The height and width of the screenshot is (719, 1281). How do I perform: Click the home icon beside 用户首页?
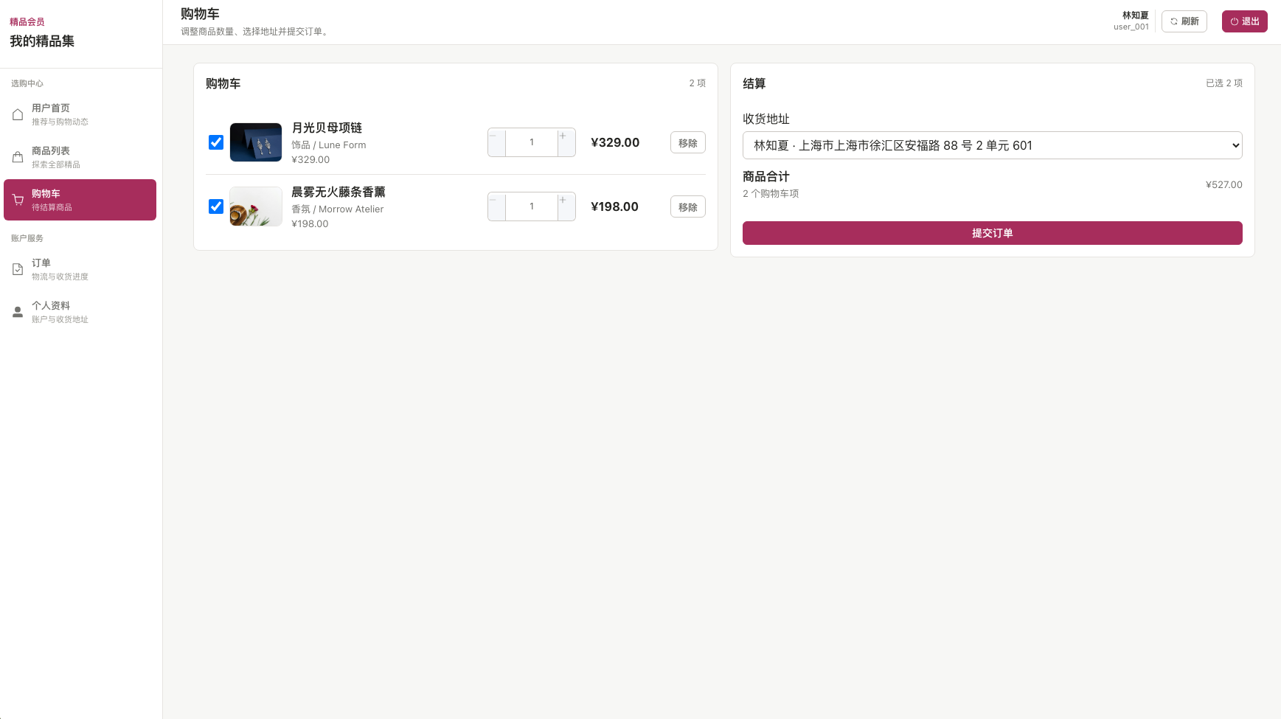[x=18, y=114]
